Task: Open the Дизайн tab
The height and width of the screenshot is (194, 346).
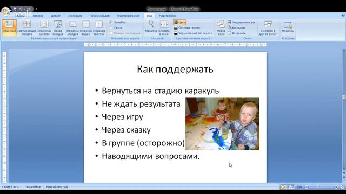Action: coord(56,16)
